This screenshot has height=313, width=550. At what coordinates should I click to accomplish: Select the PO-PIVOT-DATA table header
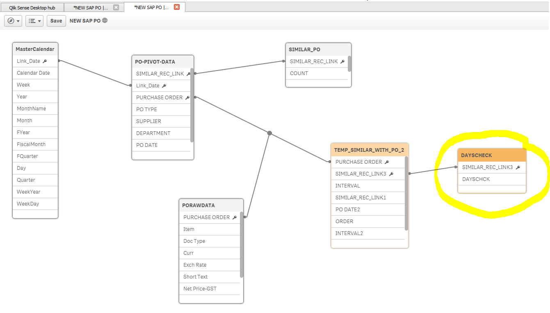click(x=162, y=62)
